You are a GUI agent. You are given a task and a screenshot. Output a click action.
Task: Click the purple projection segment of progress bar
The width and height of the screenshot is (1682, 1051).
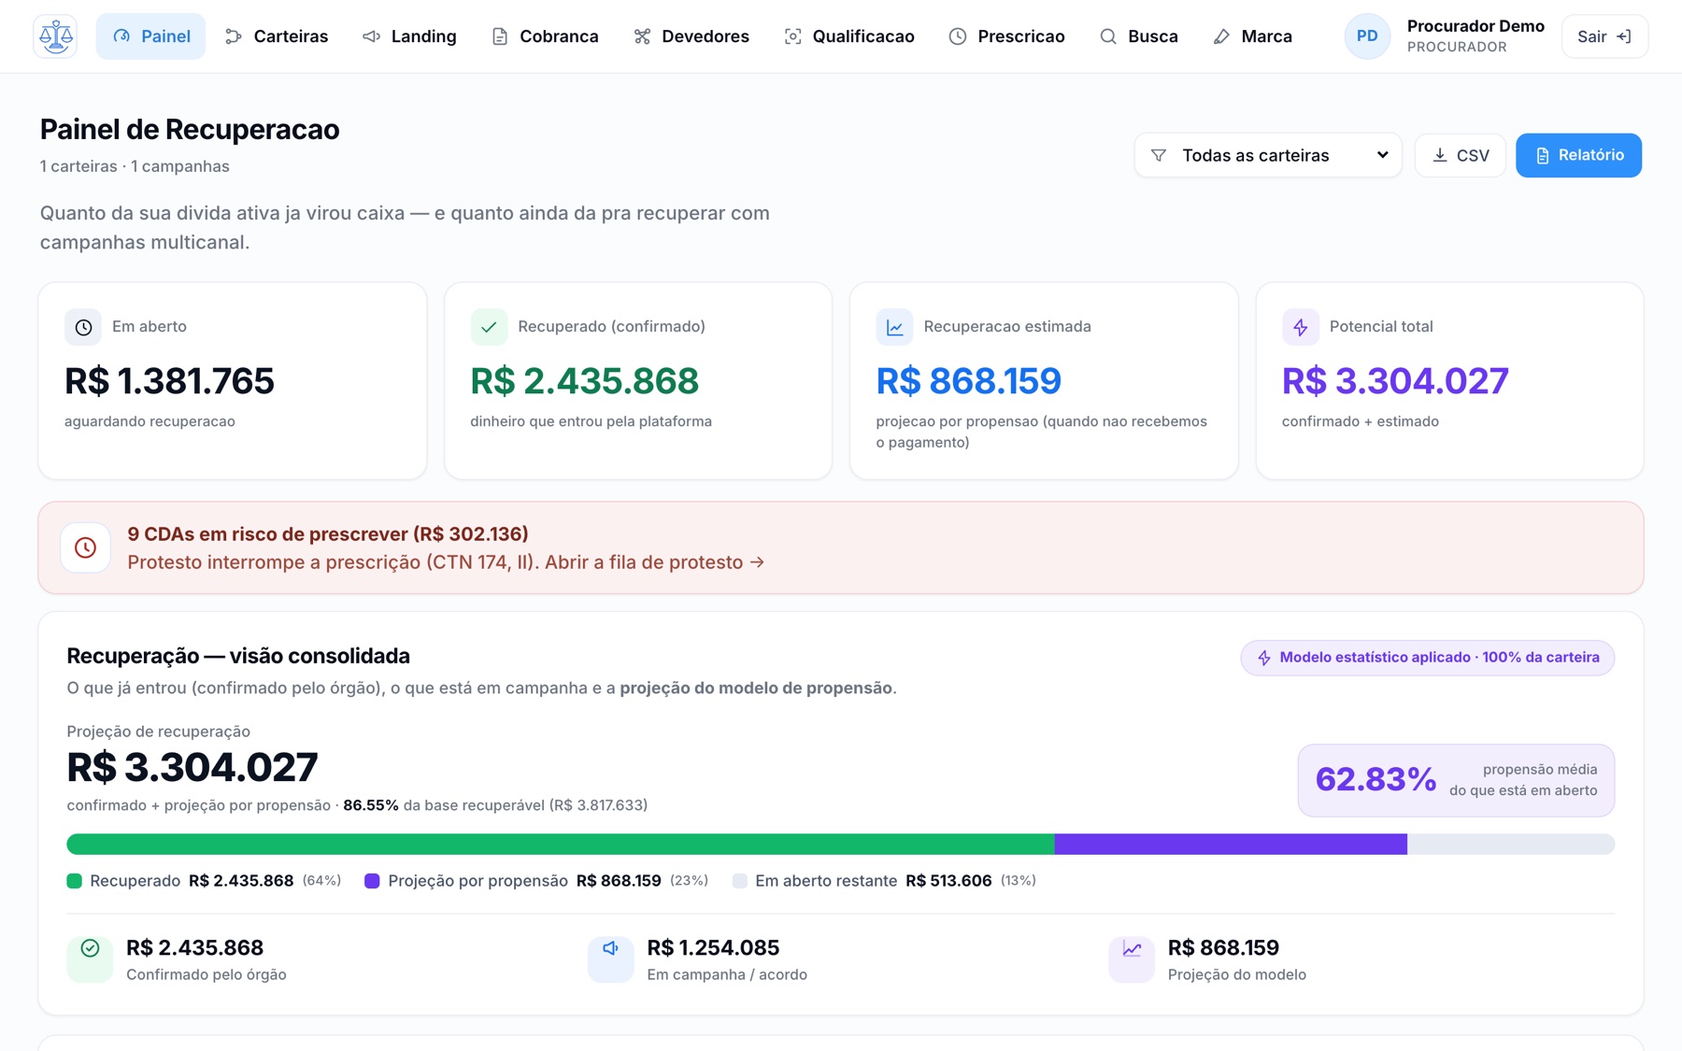click(1231, 845)
